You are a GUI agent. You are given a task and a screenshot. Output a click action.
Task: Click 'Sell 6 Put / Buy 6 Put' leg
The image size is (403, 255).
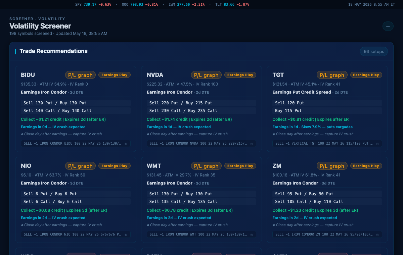pyautogui.click(x=76, y=194)
